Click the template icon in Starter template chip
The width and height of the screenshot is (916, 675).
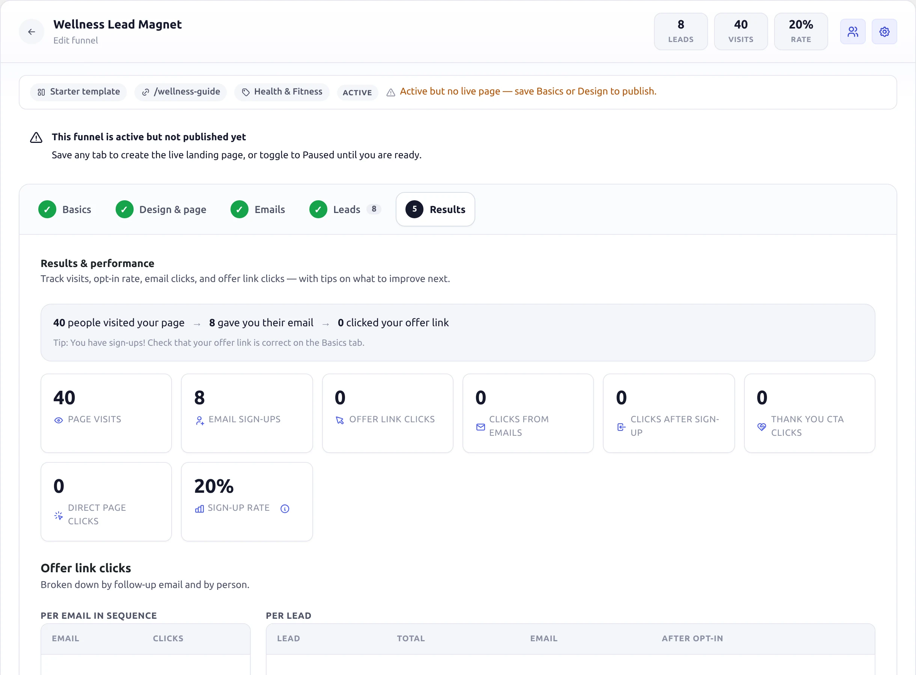pyautogui.click(x=41, y=92)
